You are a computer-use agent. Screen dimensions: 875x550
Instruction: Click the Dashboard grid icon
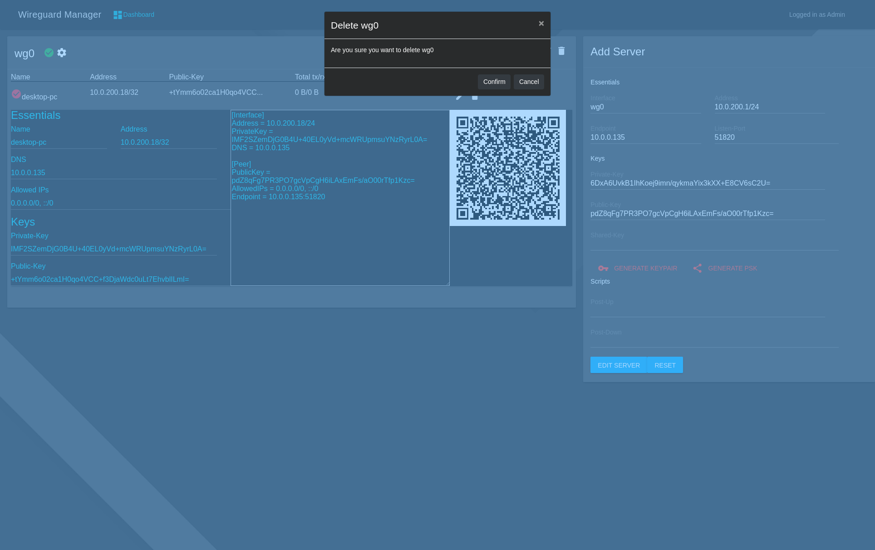[118, 15]
